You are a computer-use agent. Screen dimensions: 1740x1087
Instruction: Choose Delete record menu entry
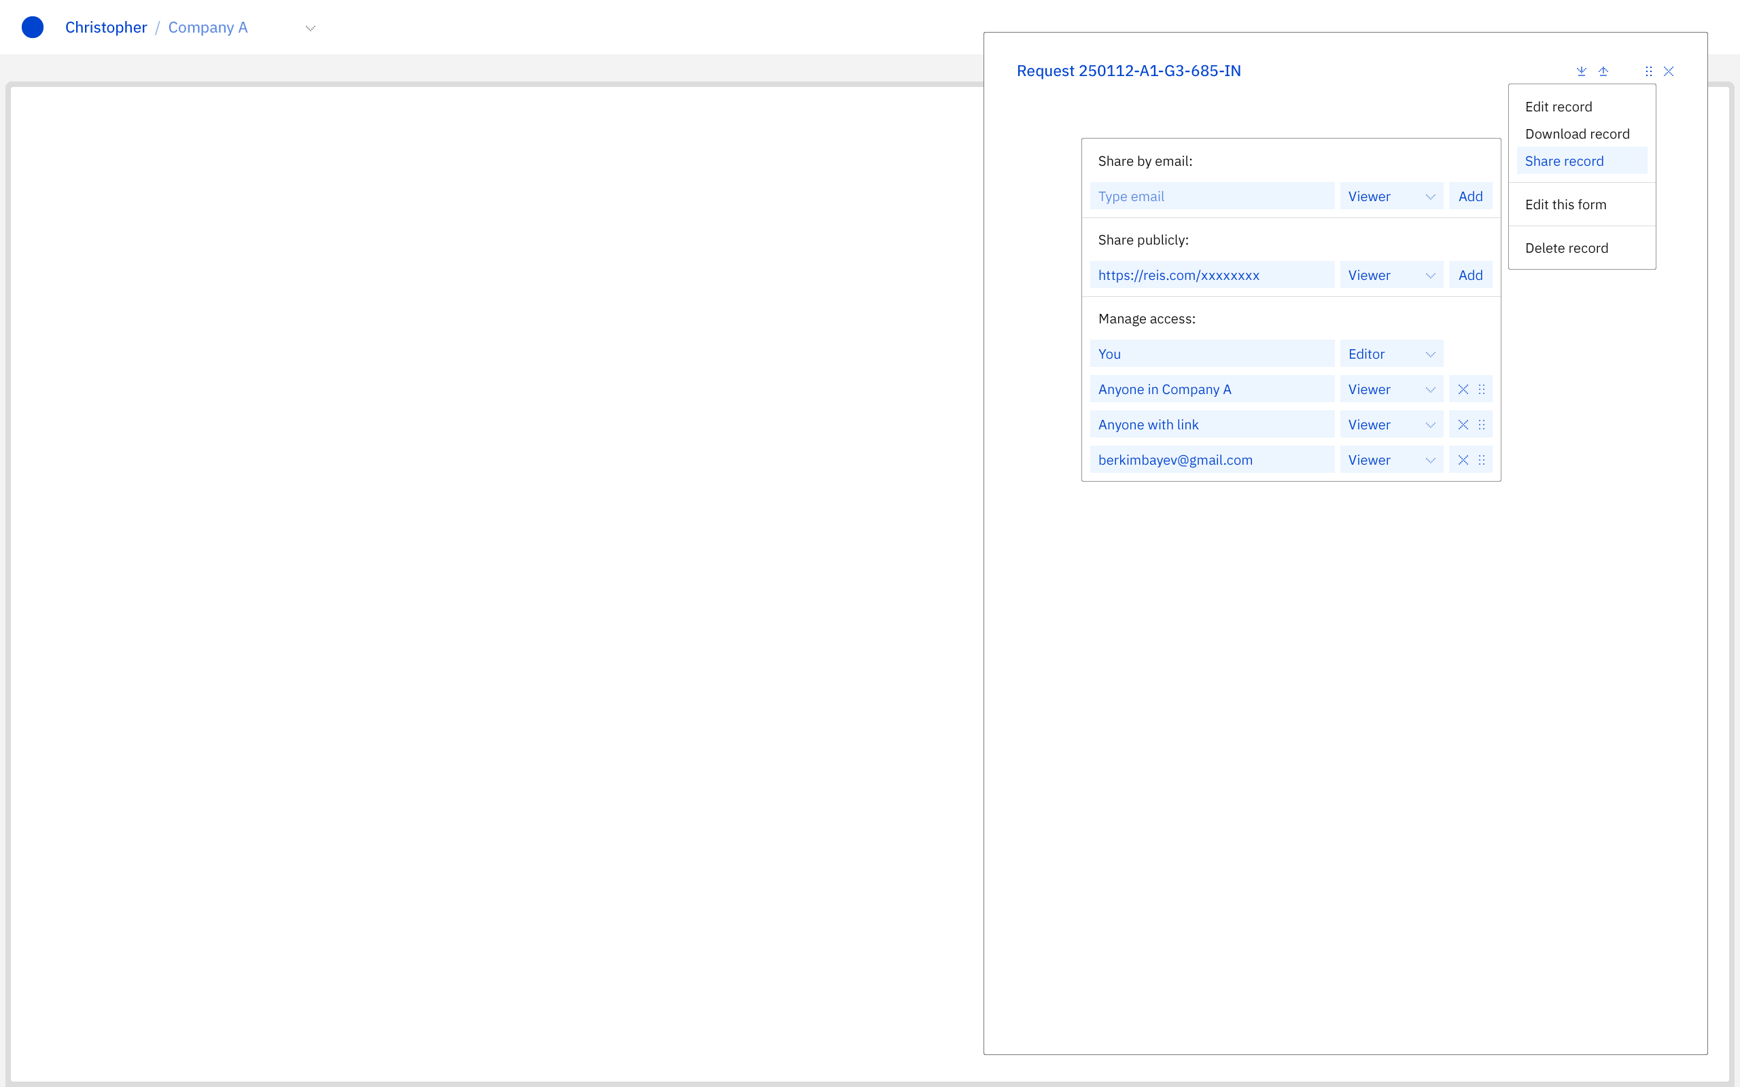1566,248
